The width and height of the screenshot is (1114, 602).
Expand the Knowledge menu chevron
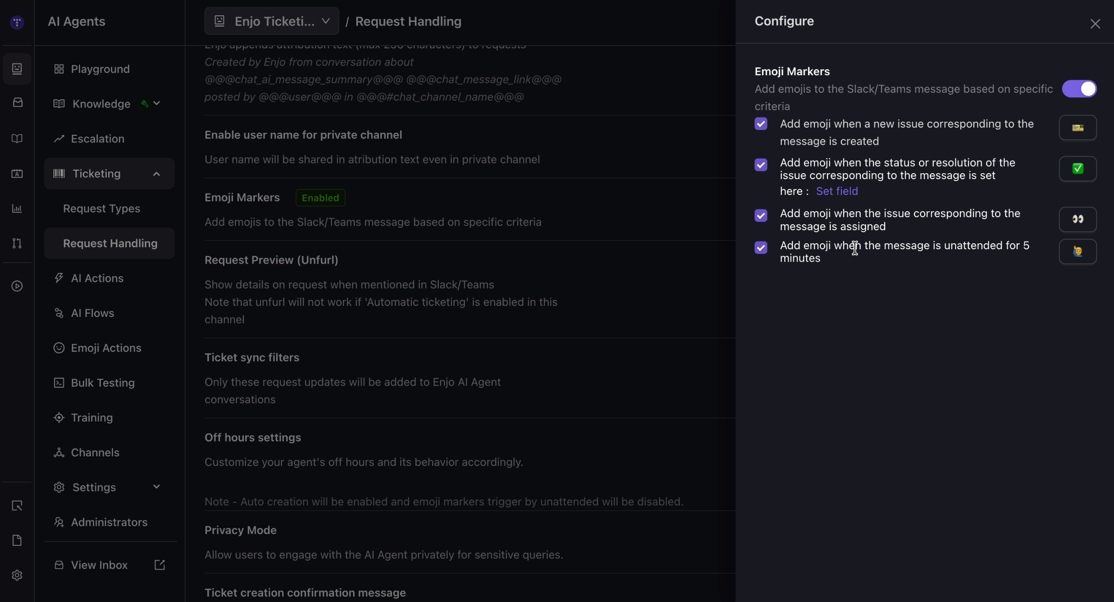(x=156, y=104)
